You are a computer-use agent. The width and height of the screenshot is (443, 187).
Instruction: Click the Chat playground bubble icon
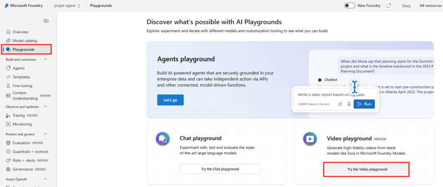(163, 139)
